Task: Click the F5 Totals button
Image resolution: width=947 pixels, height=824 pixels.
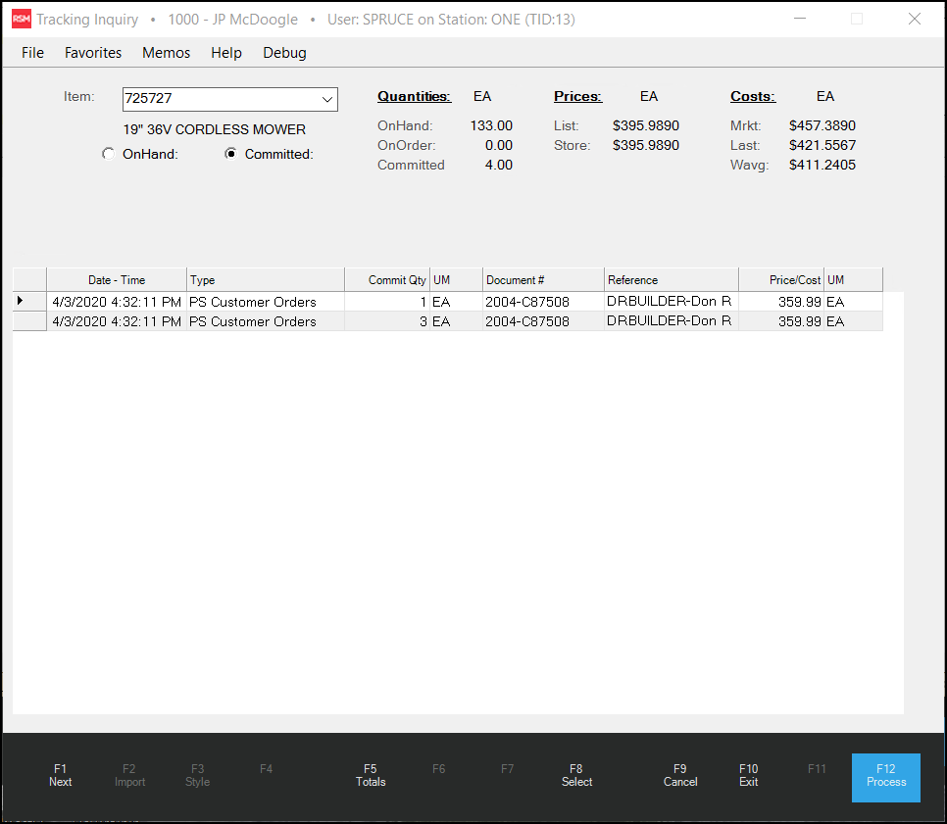Action: 371,775
